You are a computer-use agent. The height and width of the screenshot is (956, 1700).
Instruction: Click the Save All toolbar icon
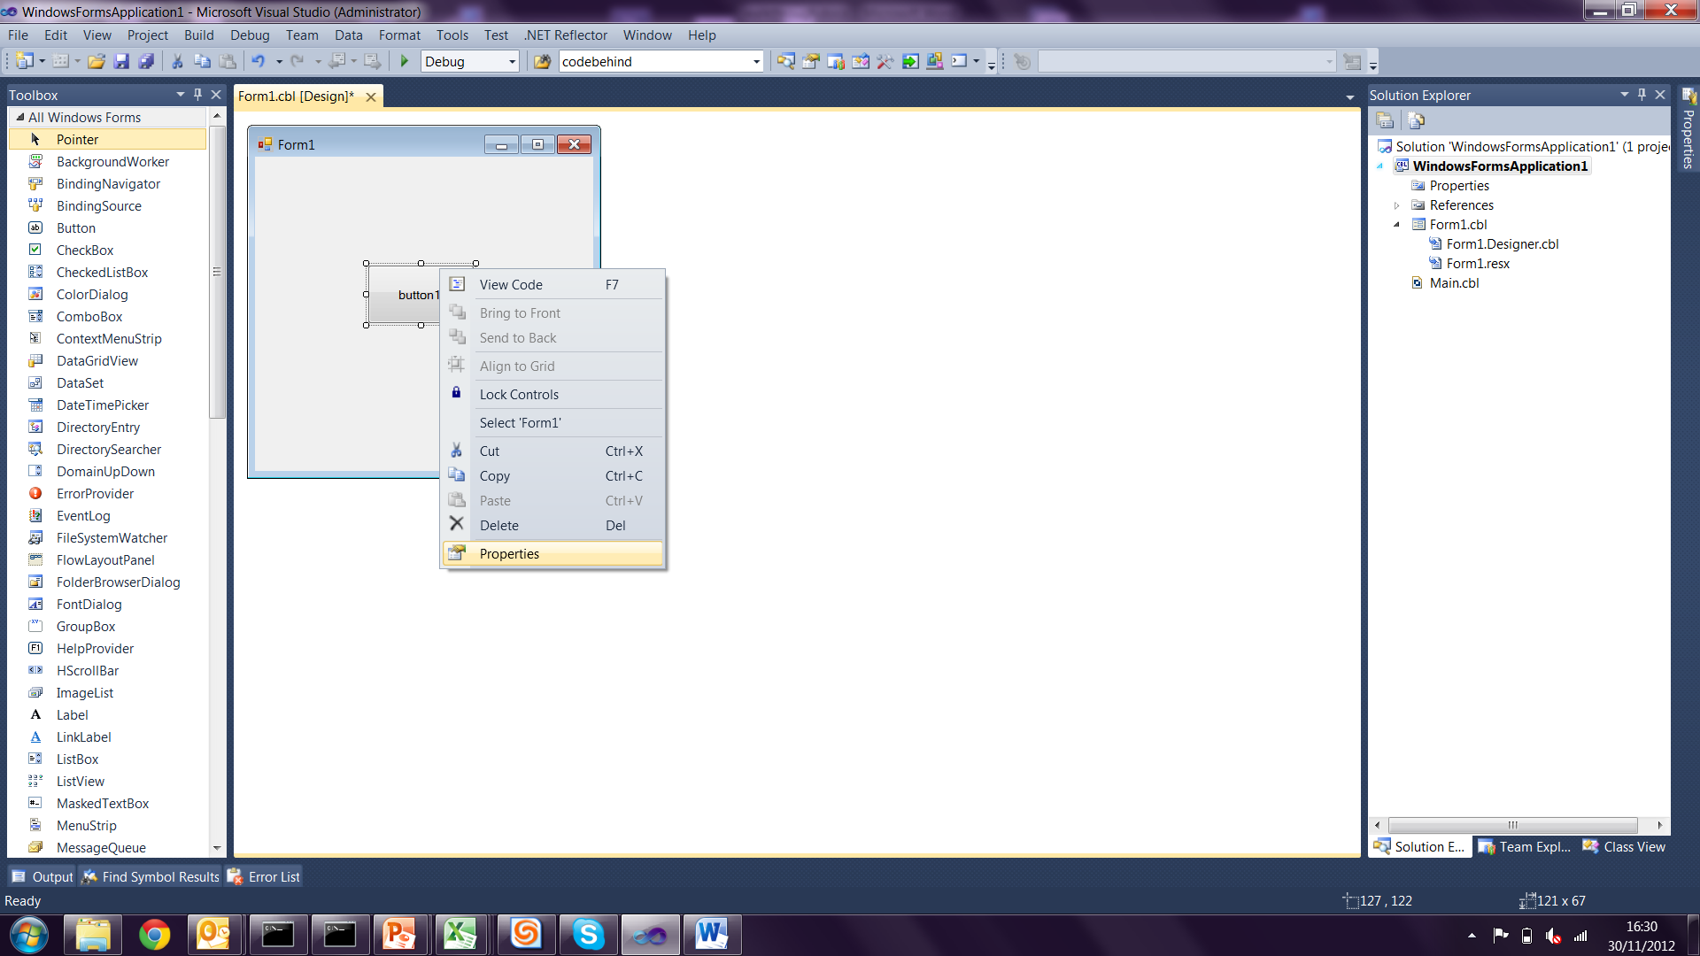[x=147, y=61]
